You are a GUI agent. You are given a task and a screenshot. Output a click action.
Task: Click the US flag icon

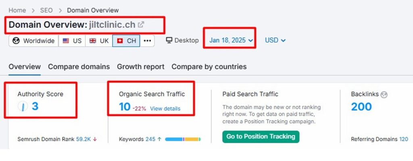(66, 41)
